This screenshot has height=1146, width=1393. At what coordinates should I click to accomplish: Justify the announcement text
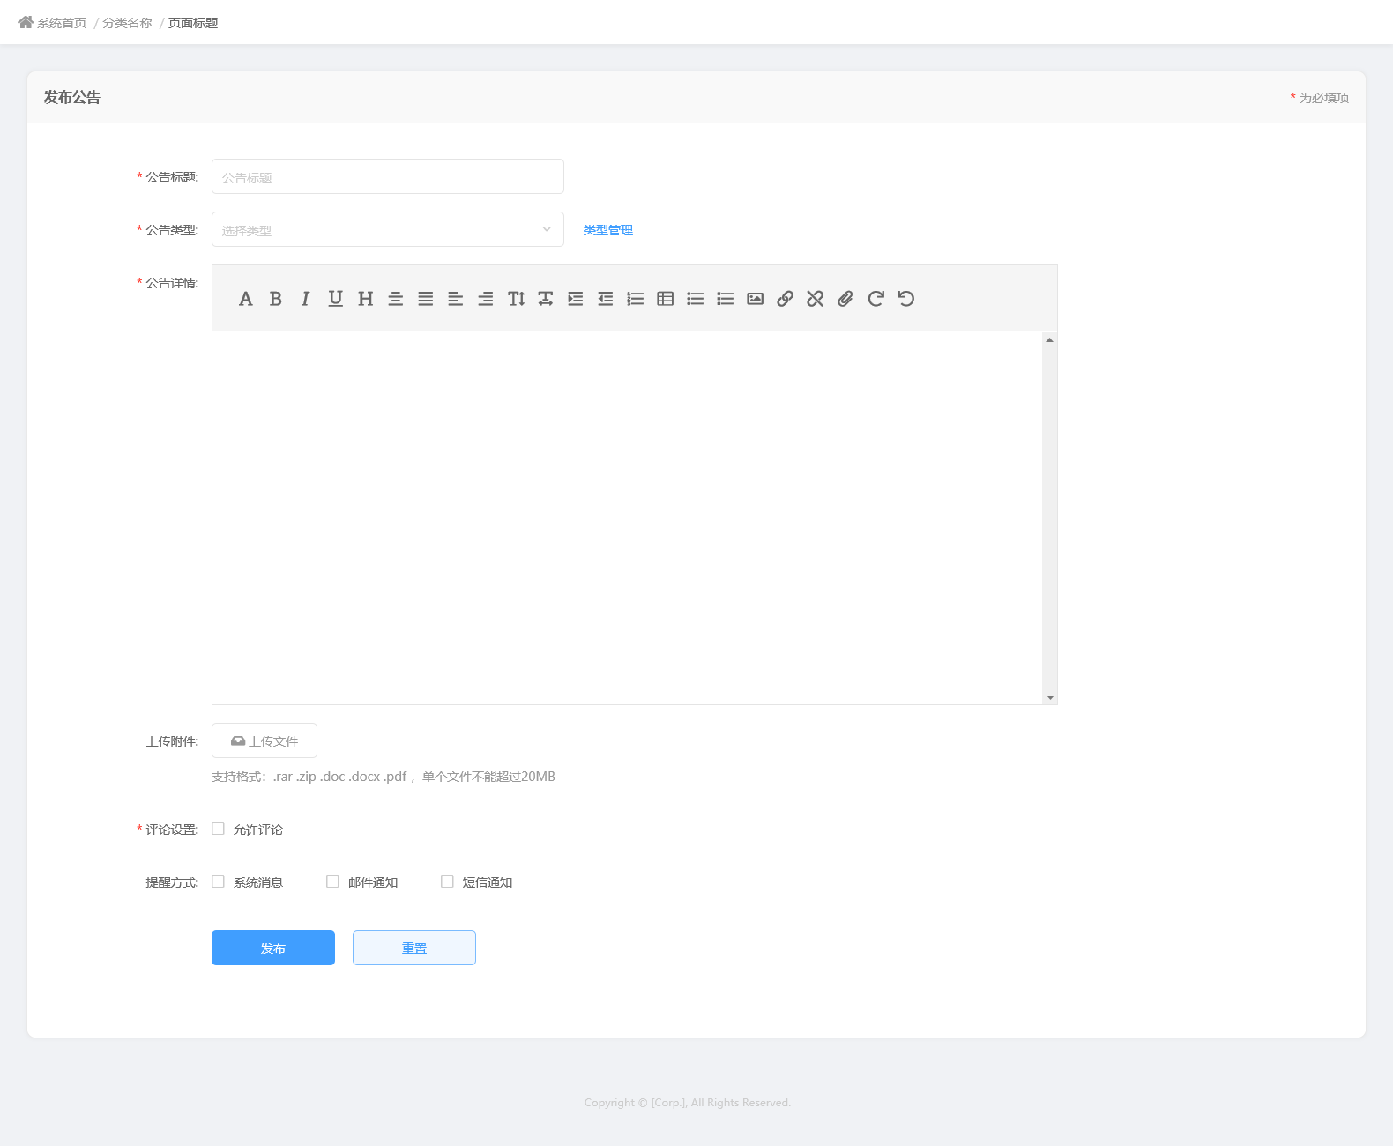coord(426,299)
